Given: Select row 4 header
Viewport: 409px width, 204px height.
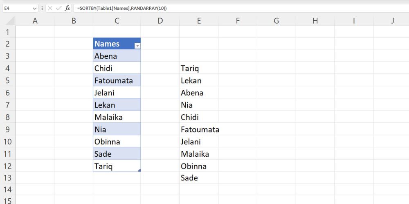Looking at the screenshot, I should coord(7,68).
